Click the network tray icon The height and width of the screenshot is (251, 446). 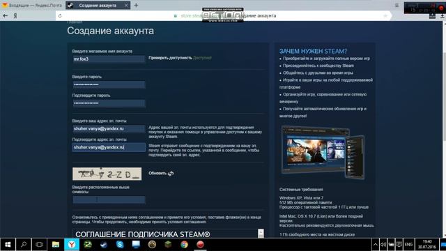[391, 245]
